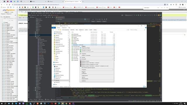Screen dimensions: 187x105
Task: Open OneDrive in Explorer navigation pane
Action: (57, 62)
